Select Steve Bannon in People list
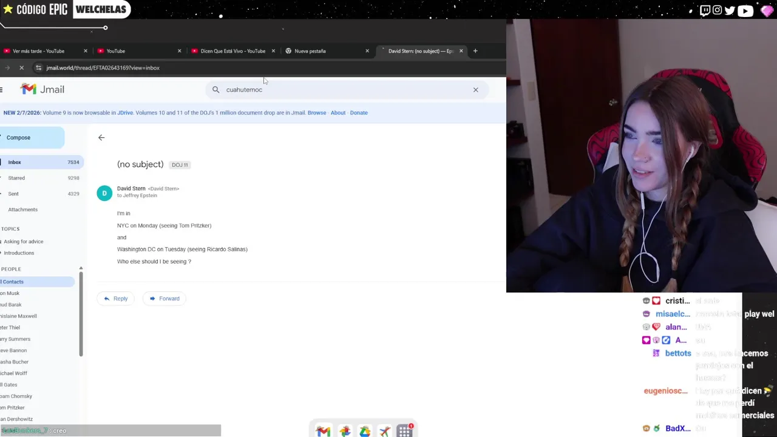777x437 pixels. [x=13, y=351]
